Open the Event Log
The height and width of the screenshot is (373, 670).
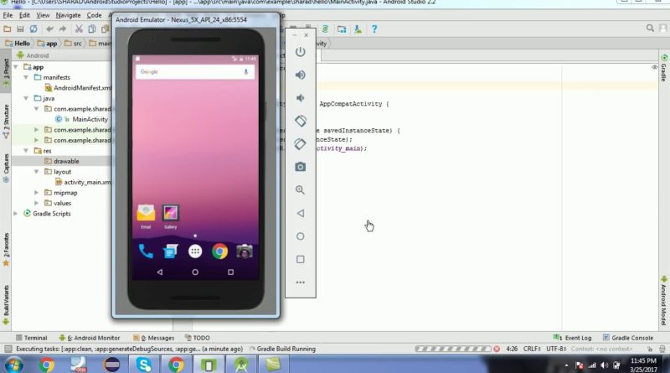click(573, 338)
